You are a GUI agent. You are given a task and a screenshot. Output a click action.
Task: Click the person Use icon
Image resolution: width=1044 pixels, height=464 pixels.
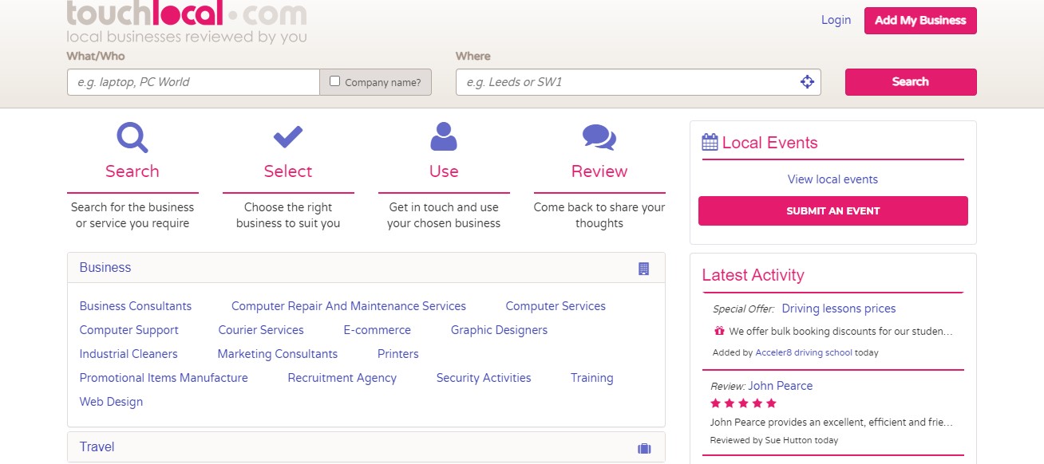[x=444, y=137]
